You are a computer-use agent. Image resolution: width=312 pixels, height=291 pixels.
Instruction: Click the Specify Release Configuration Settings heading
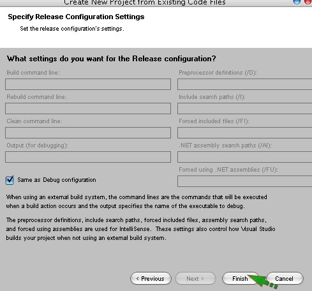pyautogui.click(x=76, y=17)
